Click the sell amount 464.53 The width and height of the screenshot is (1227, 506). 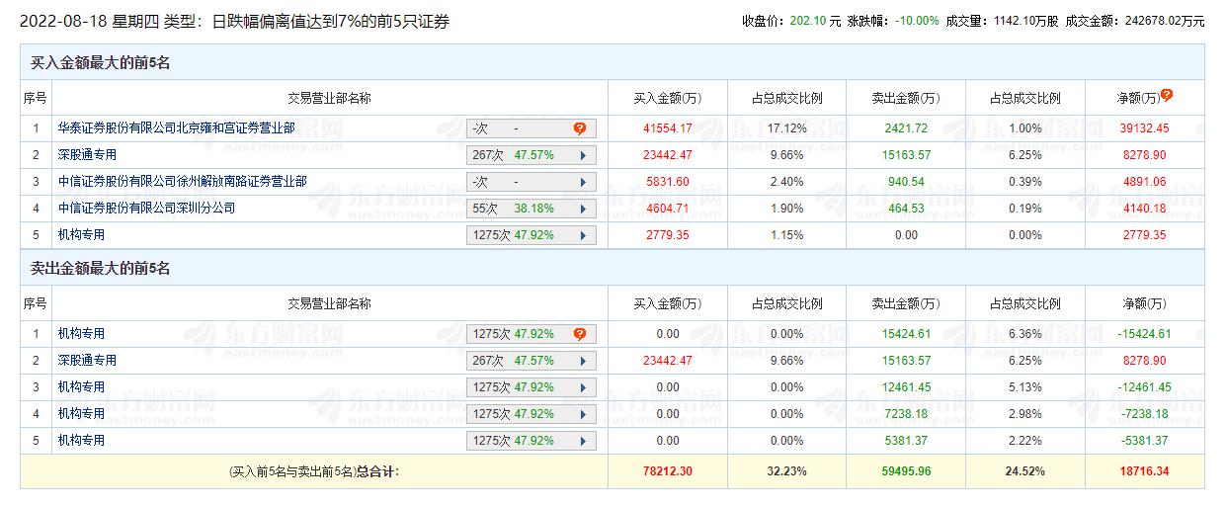click(905, 209)
